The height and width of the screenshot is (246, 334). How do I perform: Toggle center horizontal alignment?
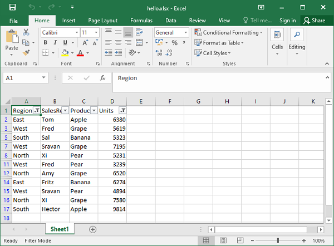[x=119, y=43]
